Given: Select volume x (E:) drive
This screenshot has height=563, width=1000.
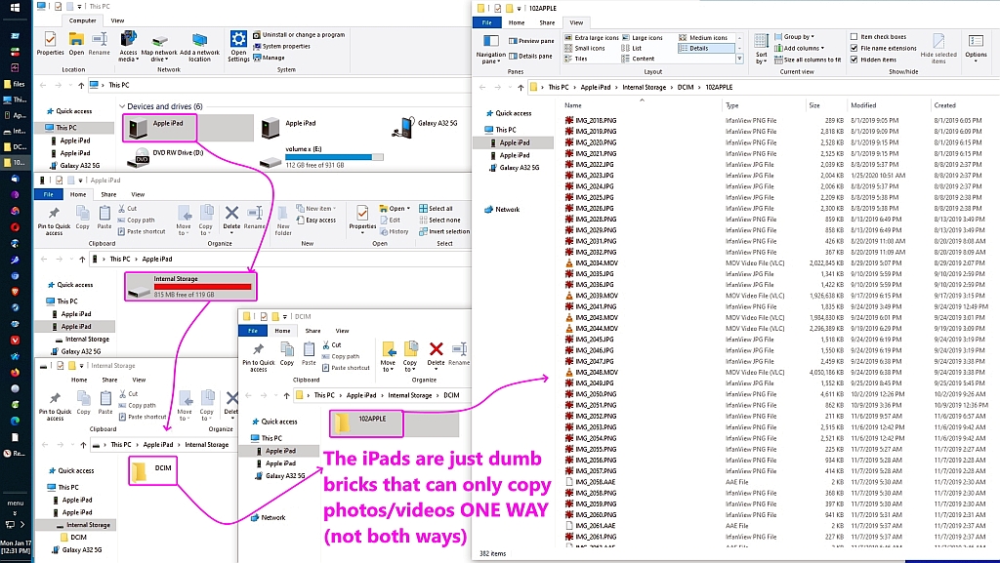Looking at the screenshot, I should (323, 157).
